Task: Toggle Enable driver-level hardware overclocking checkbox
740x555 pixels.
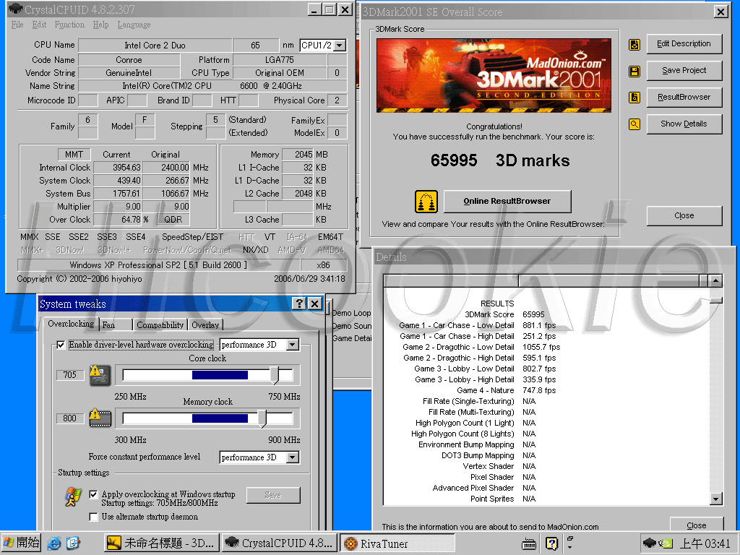Action: pos(61,345)
